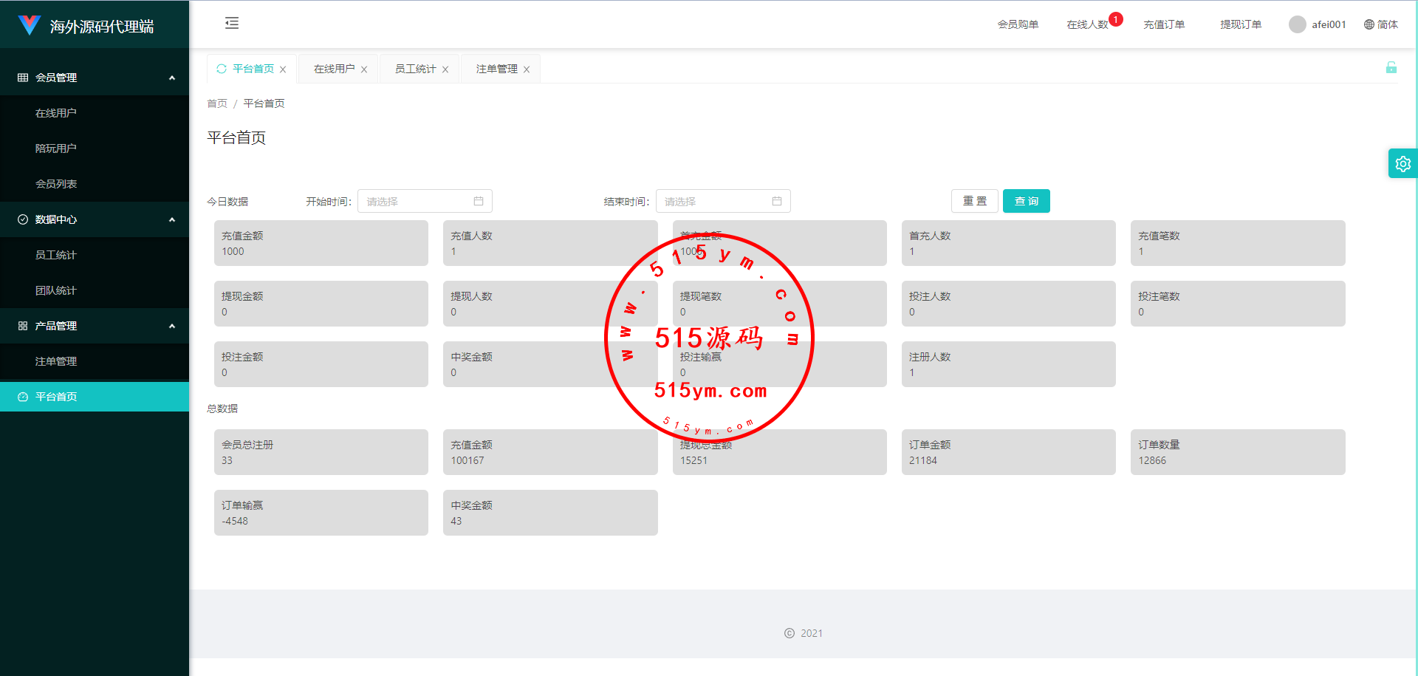The height and width of the screenshot is (676, 1418).
Task: Collapse the sidebar using the hamburger icon
Action: (232, 24)
